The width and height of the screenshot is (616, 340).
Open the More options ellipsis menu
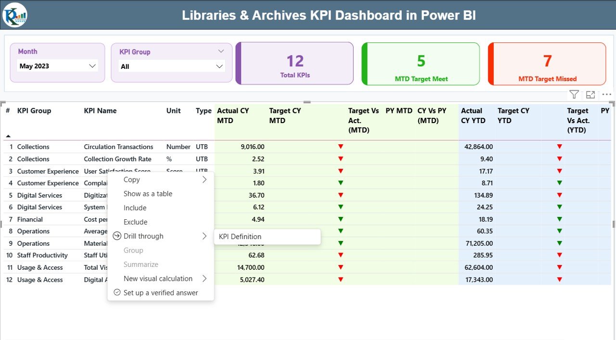click(606, 95)
